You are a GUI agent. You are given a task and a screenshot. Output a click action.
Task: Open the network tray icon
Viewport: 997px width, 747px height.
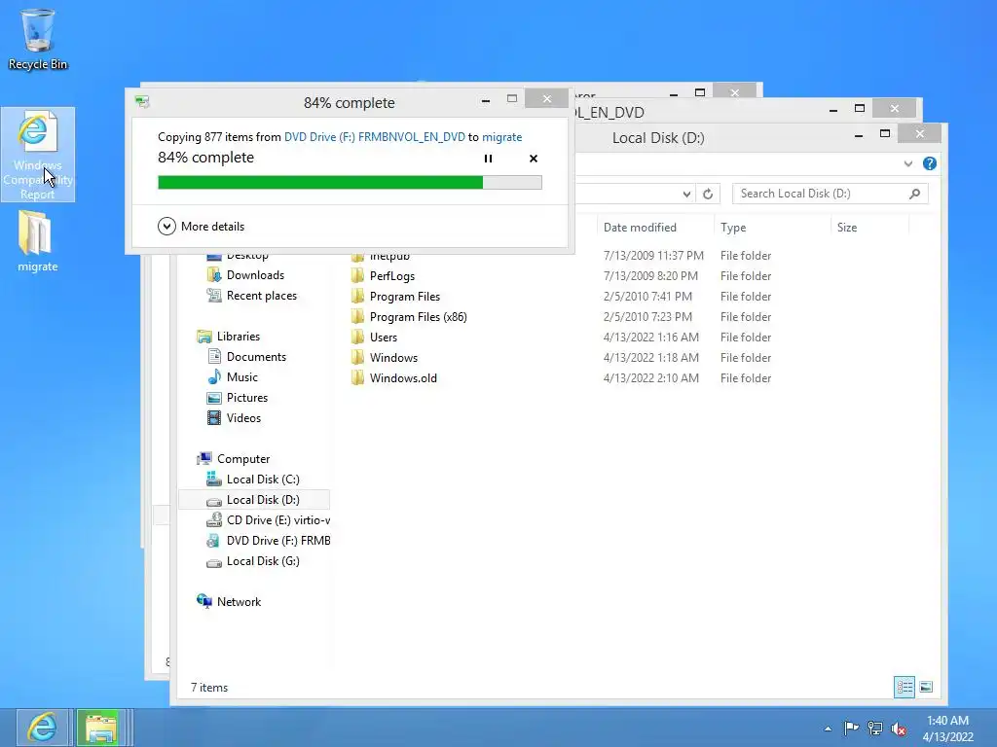(x=875, y=728)
